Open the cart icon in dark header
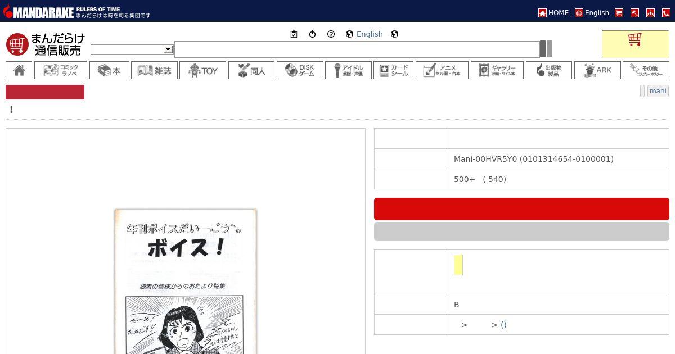675x354 pixels. 619,13
